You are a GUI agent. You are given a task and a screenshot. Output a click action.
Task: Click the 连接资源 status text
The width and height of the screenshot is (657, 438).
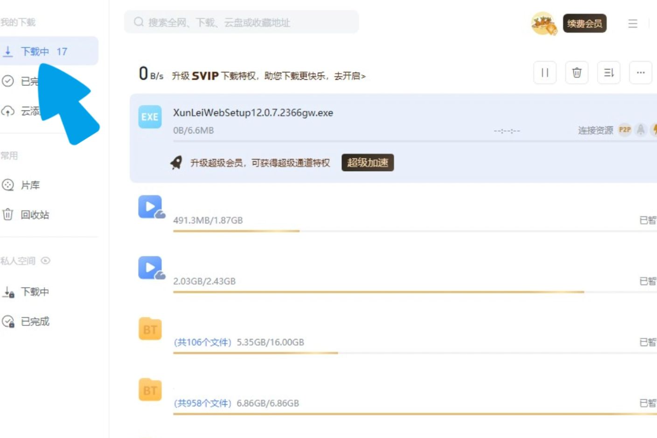click(x=596, y=131)
